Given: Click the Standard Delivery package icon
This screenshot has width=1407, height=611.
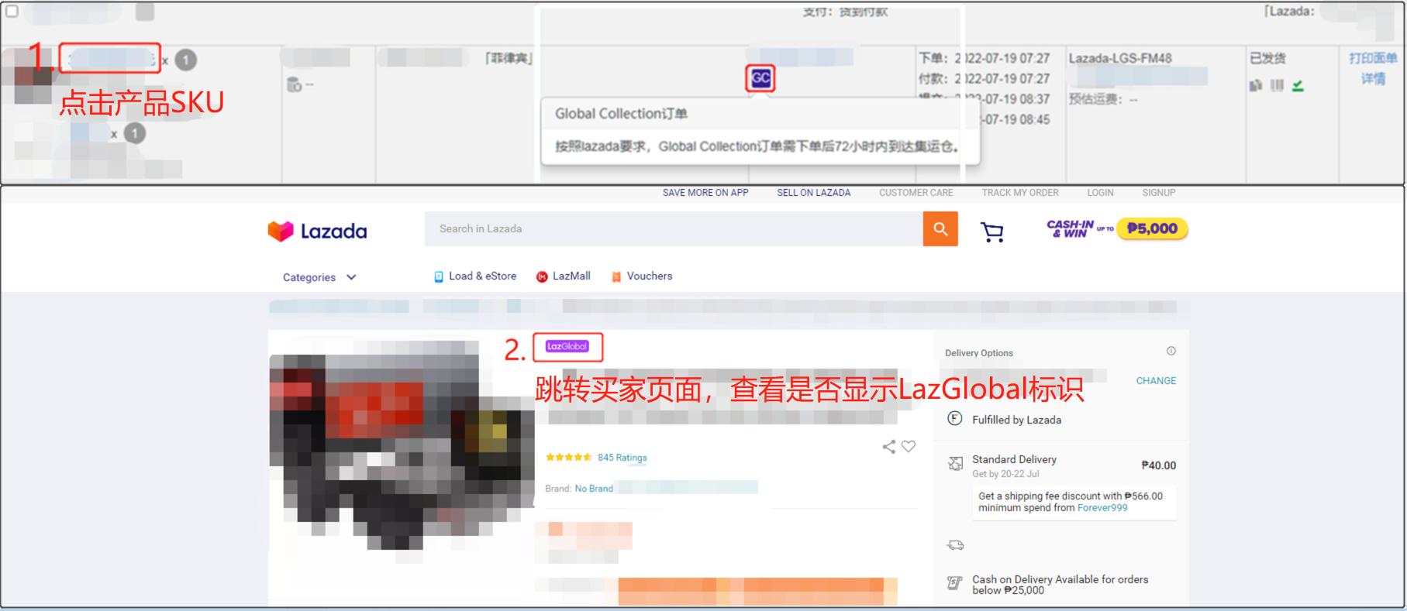Looking at the screenshot, I should pos(956,464).
